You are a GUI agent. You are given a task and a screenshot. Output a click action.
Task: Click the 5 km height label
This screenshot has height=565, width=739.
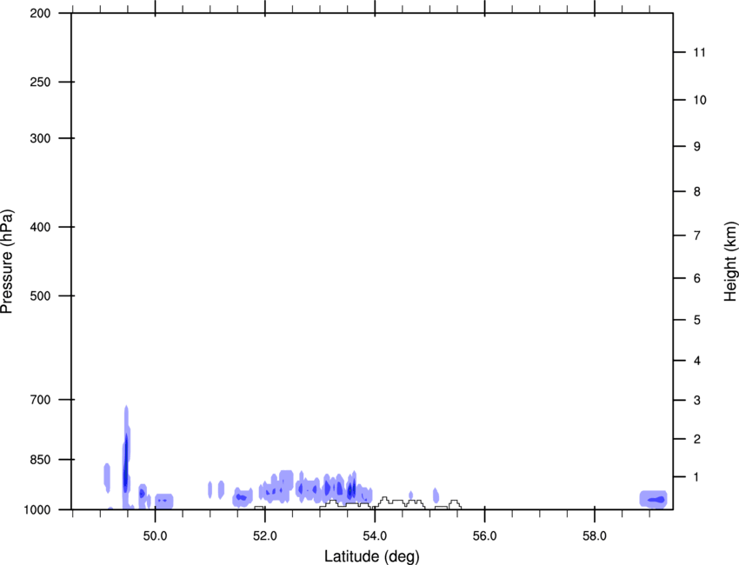(x=697, y=321)
